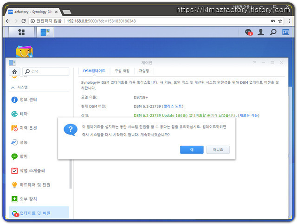The height and width of the screenshot is (224, 297).
Task: Cancel update with 아니요 button
Action: [218, 149]
